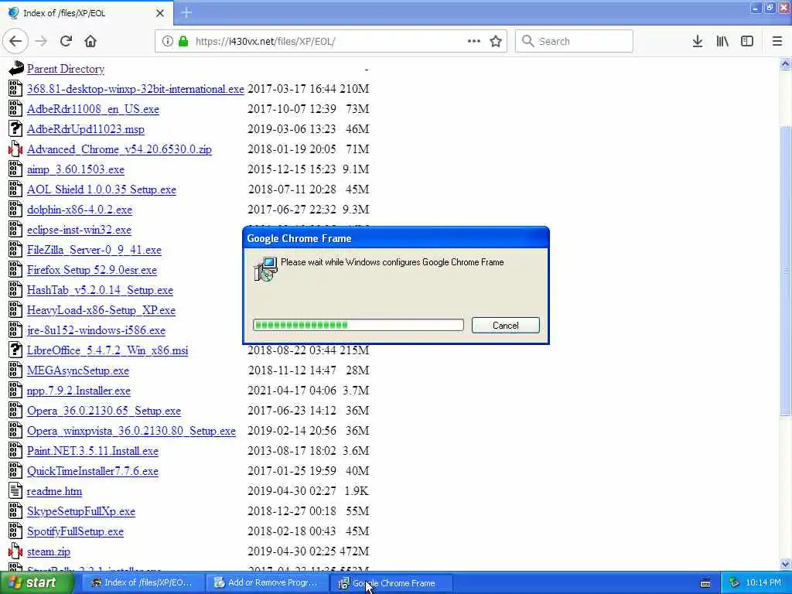Click the icon next to readme.htm
This screenshot has height=594, width=792.
point(15,490)
